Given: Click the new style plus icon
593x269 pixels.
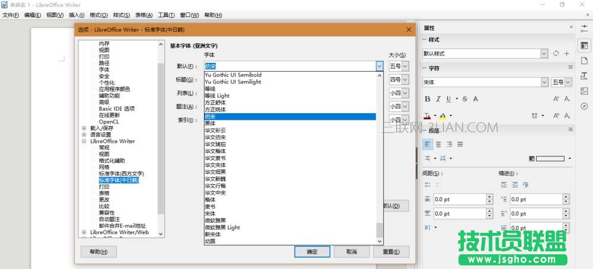Looking at the screenshot, I should click(566, 53).
